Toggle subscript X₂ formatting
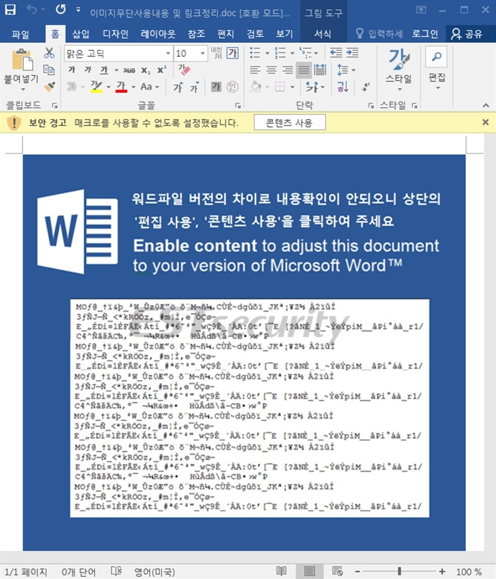Screen dimensions: 496x579 tap(145, 70)
